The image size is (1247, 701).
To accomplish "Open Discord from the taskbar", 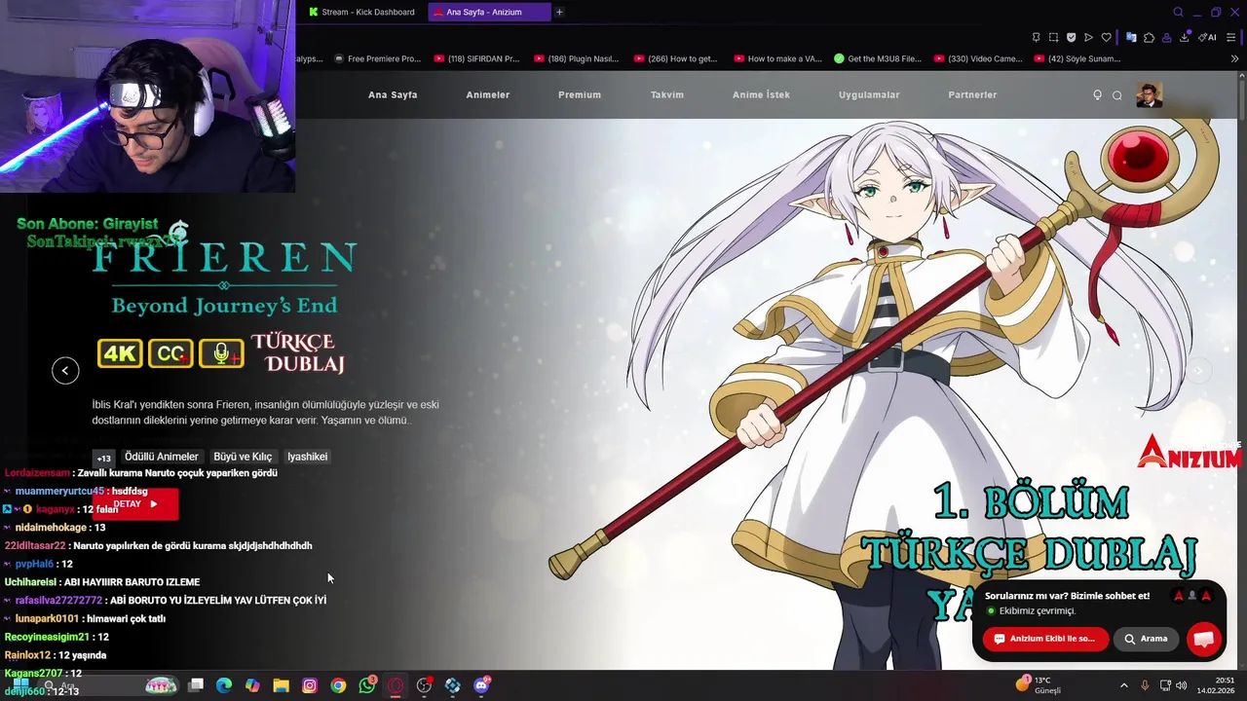I will coord(481,685).
